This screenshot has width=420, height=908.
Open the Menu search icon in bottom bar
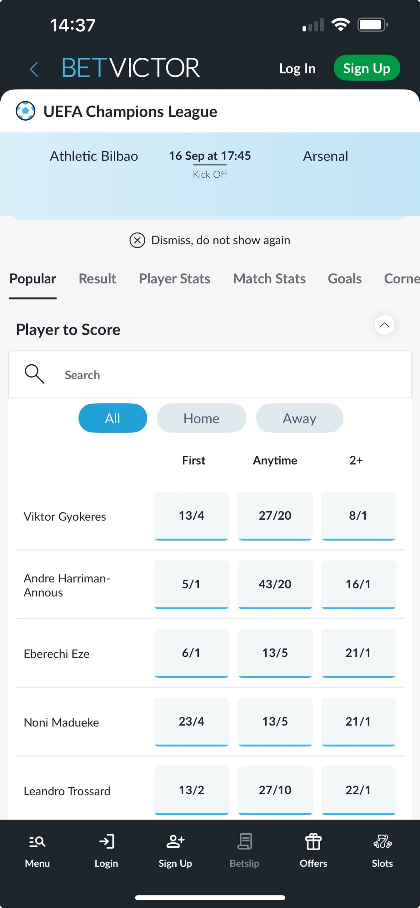[x=37, y=842]
